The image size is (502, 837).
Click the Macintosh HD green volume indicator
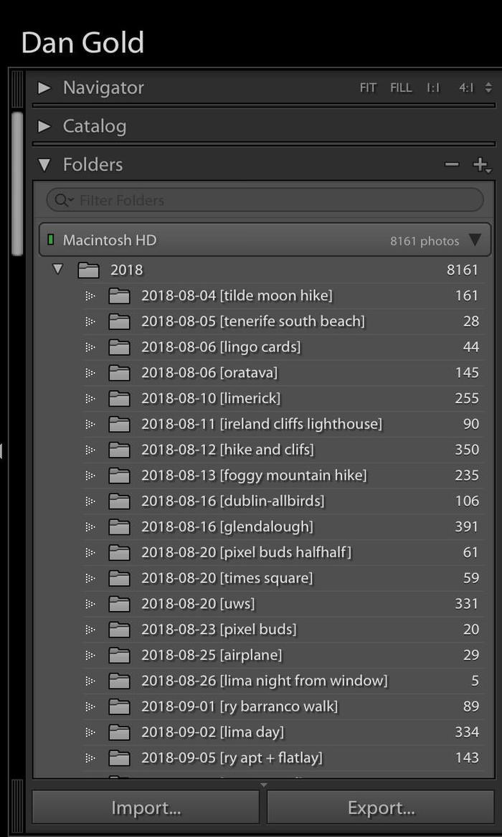click(51, 240)
